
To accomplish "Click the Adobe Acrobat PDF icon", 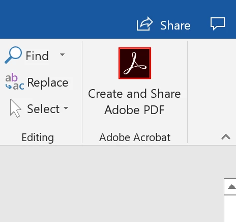I will coord(135,63).
